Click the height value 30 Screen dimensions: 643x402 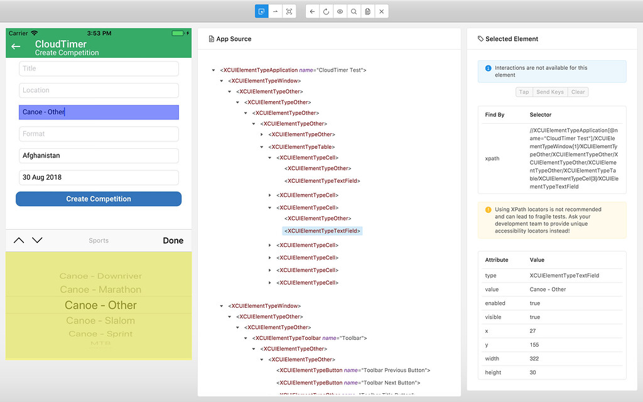532,372
